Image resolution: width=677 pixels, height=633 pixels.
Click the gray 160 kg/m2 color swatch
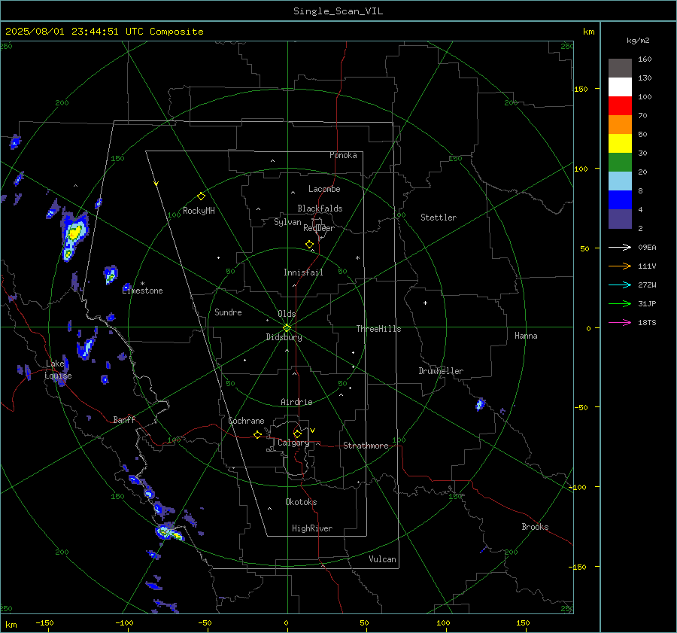pyautogui.click(x=620, y=68)
